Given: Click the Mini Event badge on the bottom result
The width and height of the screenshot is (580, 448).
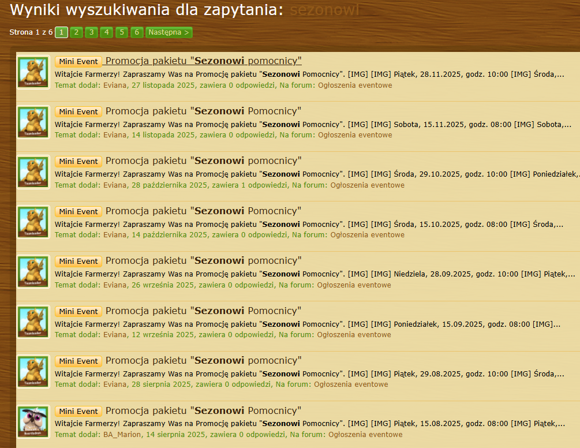Looking at the screenshot, I should (78, 411).
